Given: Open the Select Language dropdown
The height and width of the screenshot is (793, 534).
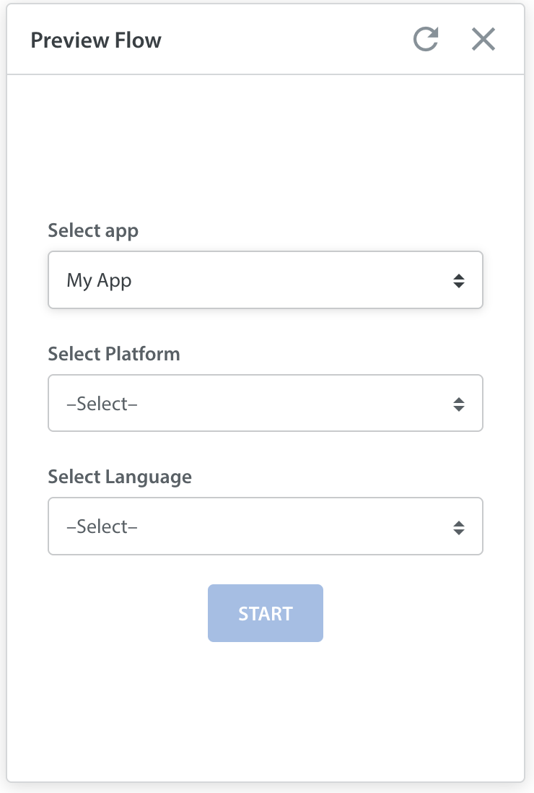Looking at the screenshot, I should point(266,526).
